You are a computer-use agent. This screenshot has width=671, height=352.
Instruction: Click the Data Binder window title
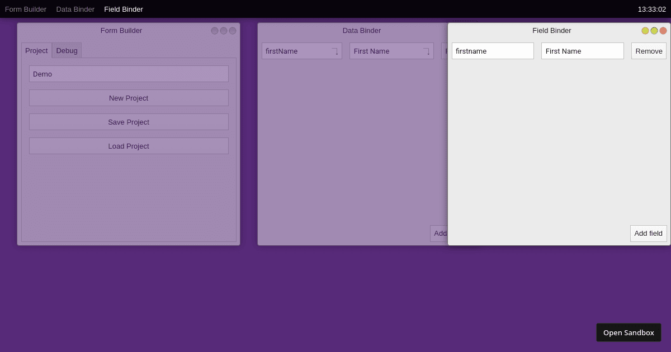tap(362, 31)
